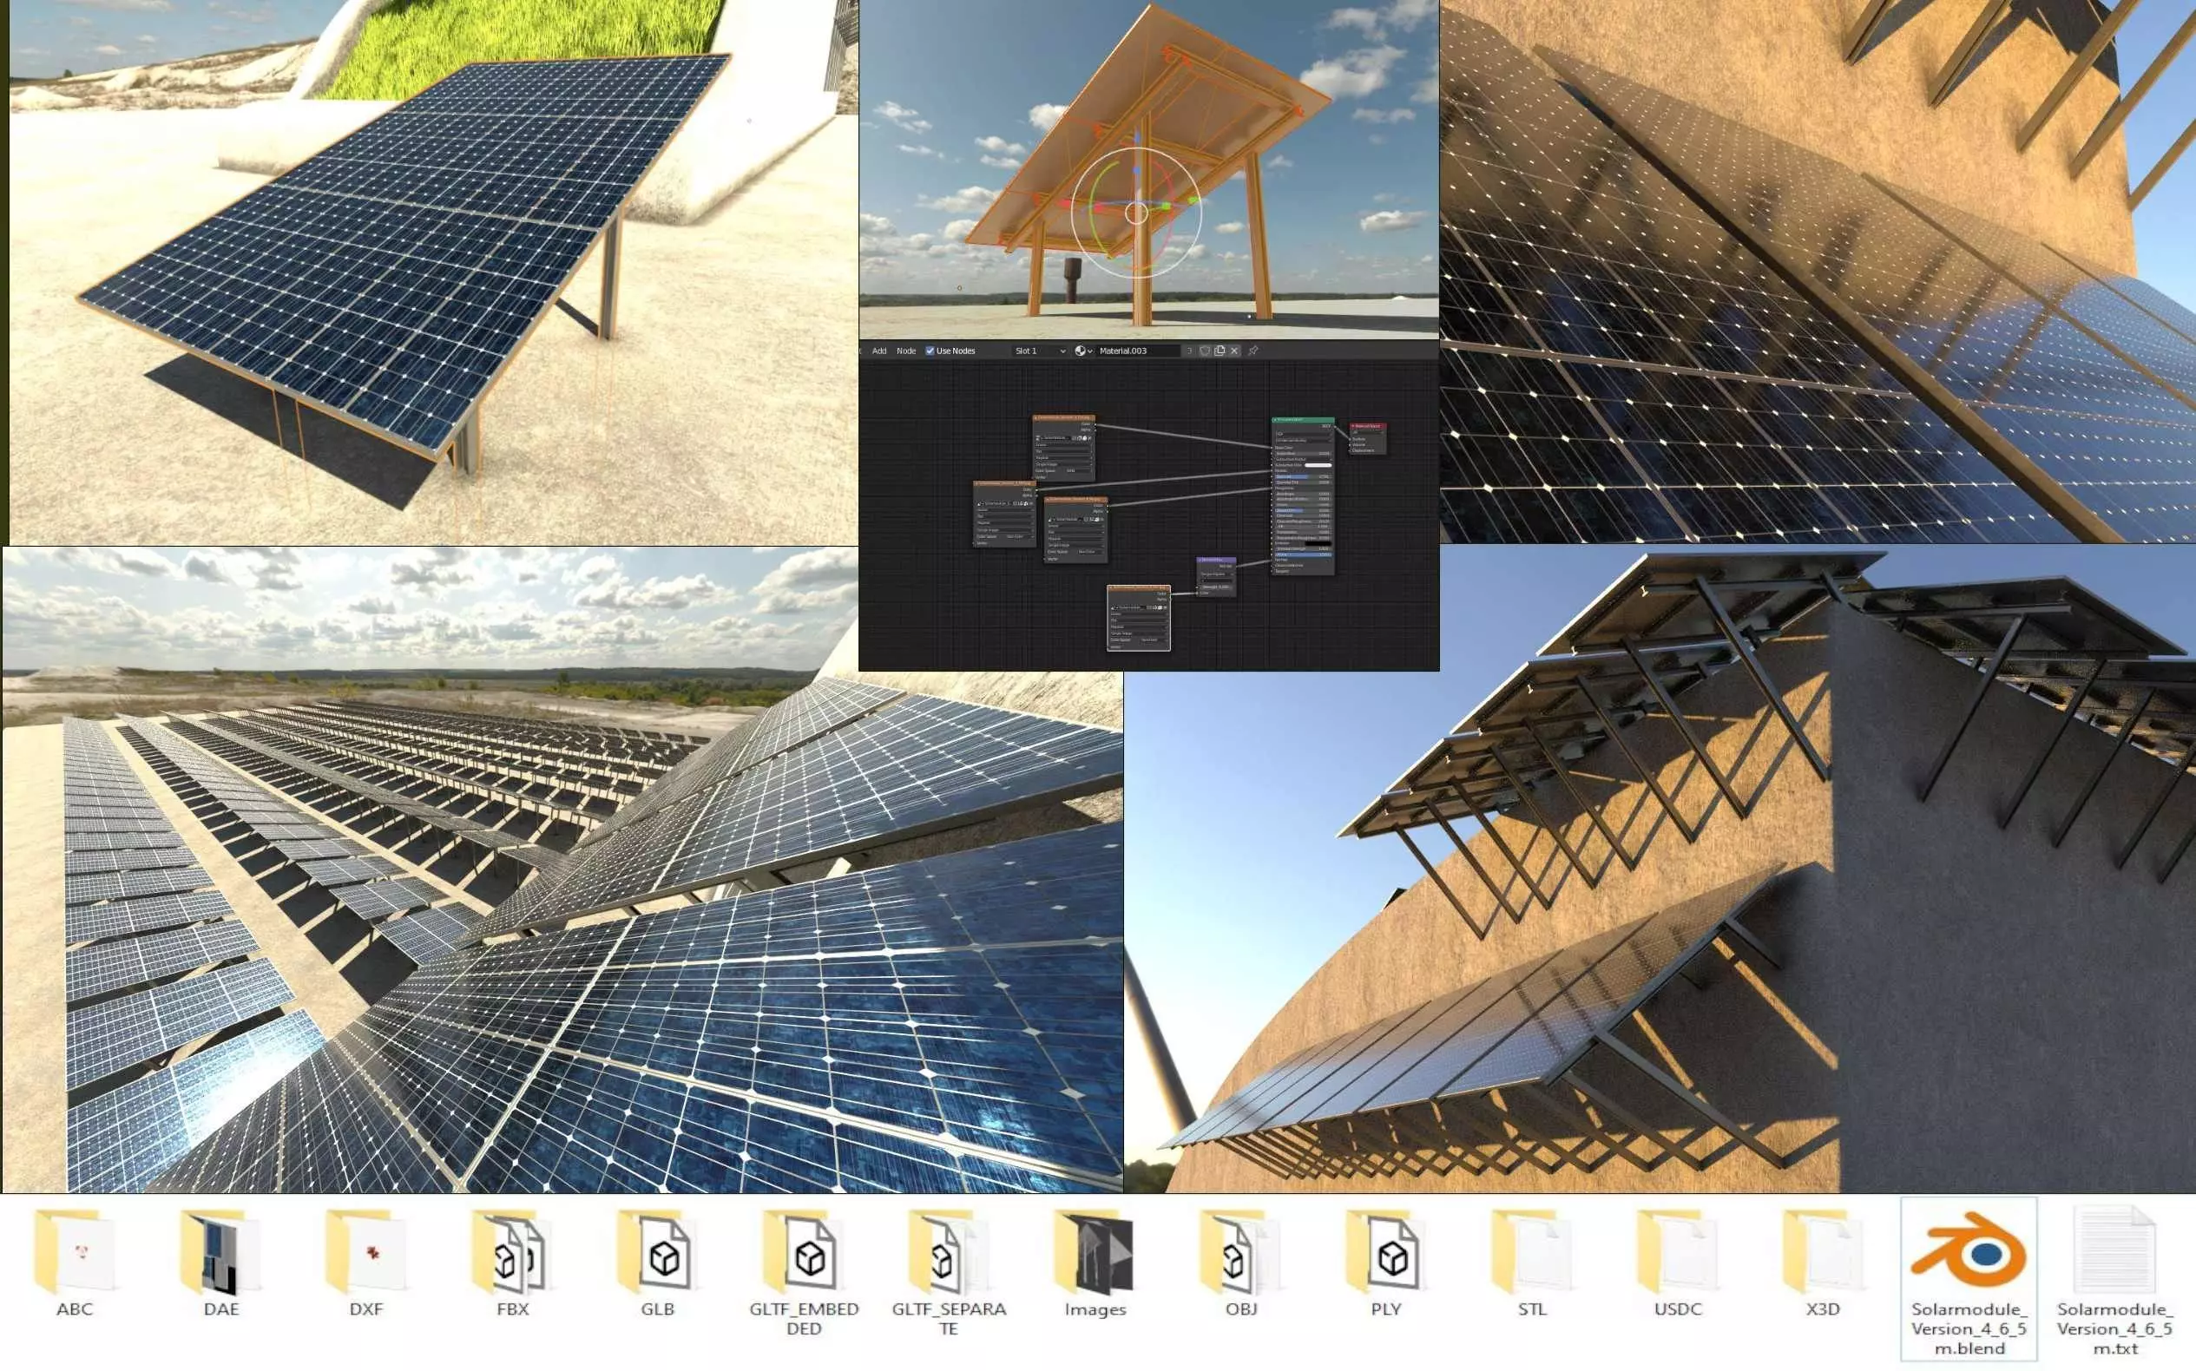Image resolution: width=2196 pixels, height=1371 pixels.
Task: Open the Images folder
Action: pyautogui.click(x=1095, y=1264)
